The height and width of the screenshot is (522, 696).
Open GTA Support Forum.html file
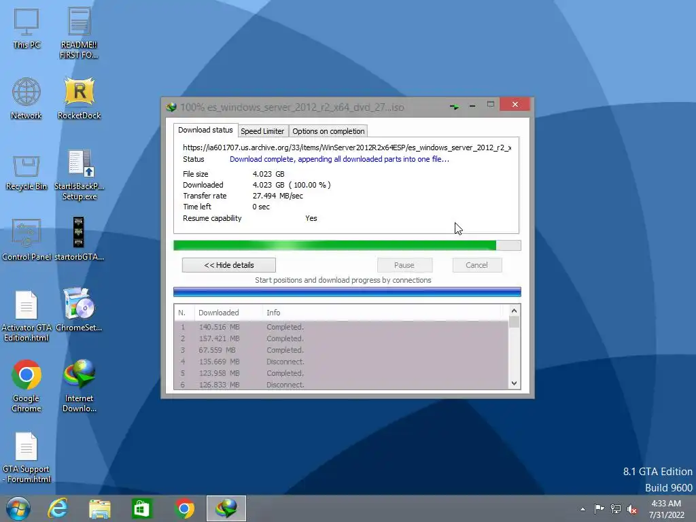[x=27, y=457]
